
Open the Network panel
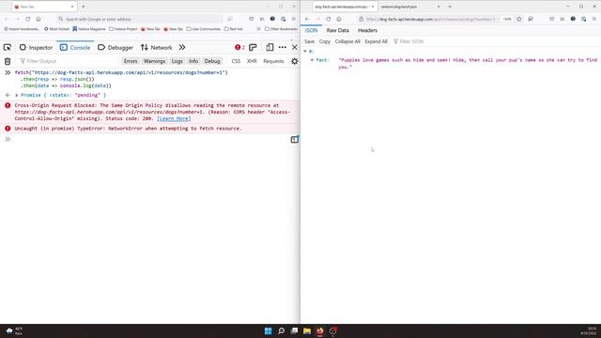157,47
